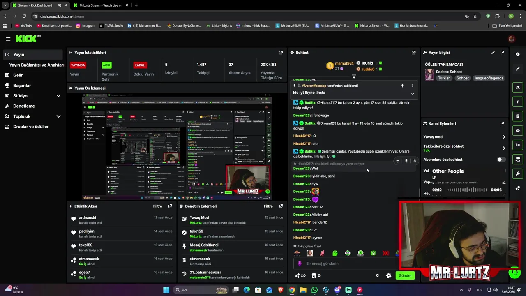
Task: Open Filtre in Etkinlik Akışı
Action: tap(157, 206)
